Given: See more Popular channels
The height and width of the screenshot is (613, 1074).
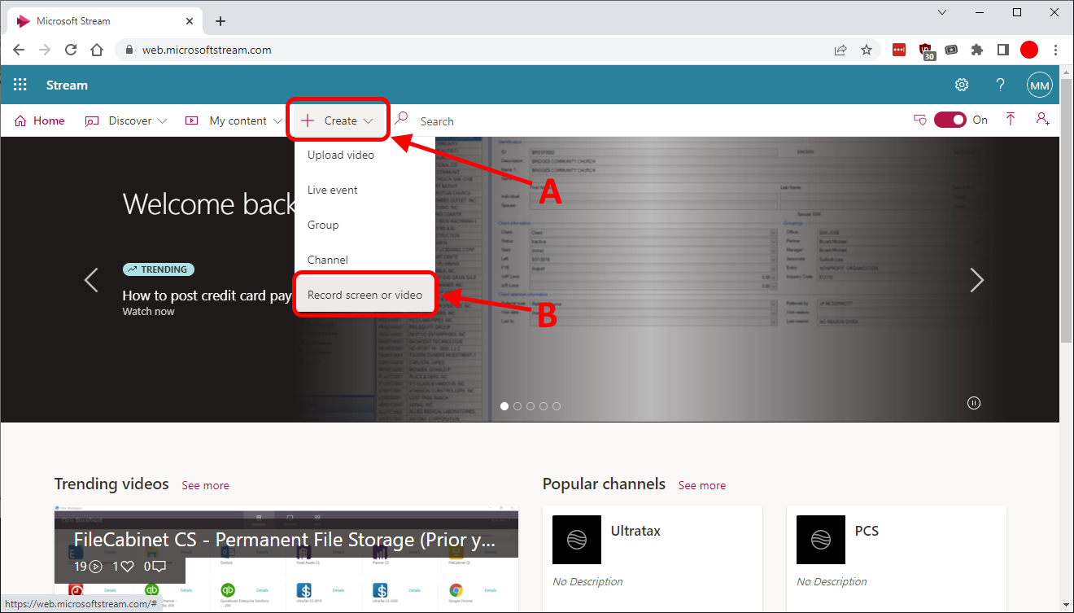Looking at the screenshot, I should pyautogui.click(x=702, y=485).
